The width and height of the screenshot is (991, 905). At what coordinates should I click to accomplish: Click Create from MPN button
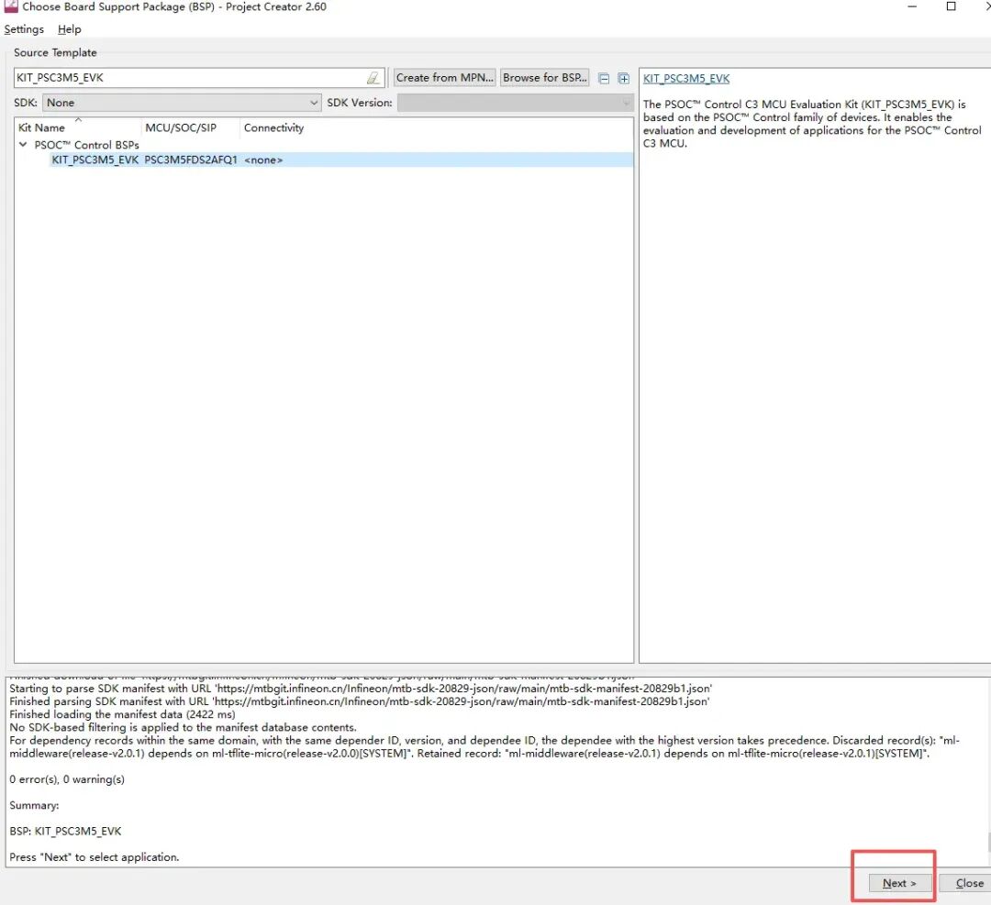tap(444, 78)
